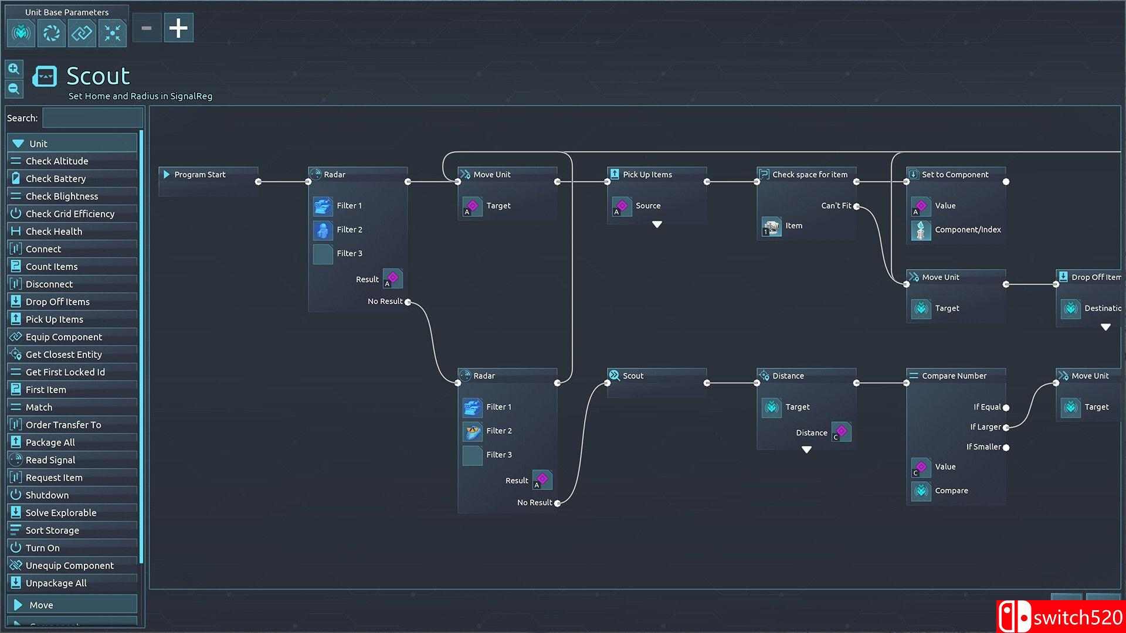This screenshot has width=1126, height=633.
Task: Choose Connect instruction
Action: pos(72,249)
